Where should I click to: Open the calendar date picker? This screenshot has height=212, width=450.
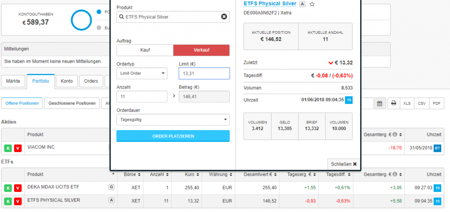tap(380, 103)
